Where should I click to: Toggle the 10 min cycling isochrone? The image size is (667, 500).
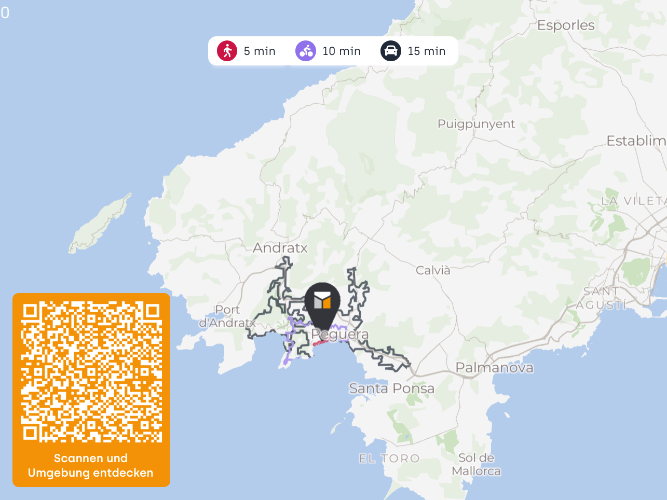328,51
